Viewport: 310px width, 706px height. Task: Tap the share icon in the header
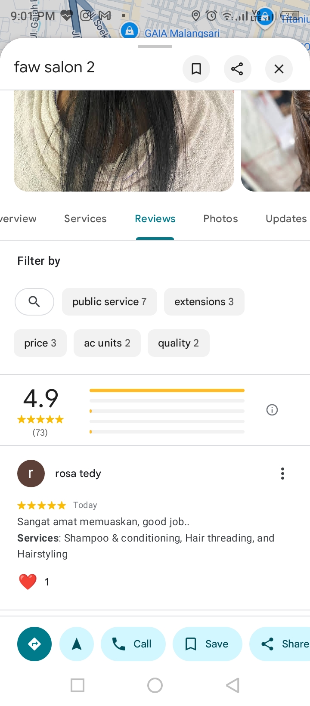(x=237, y=68)
